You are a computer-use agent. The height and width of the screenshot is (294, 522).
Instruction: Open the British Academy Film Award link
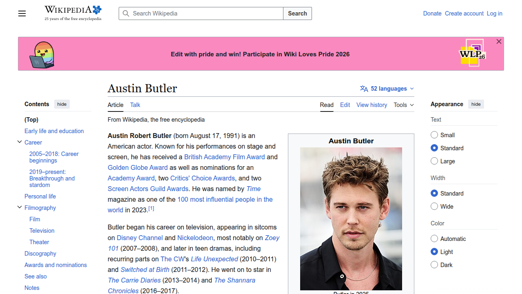tap(224, 157)
